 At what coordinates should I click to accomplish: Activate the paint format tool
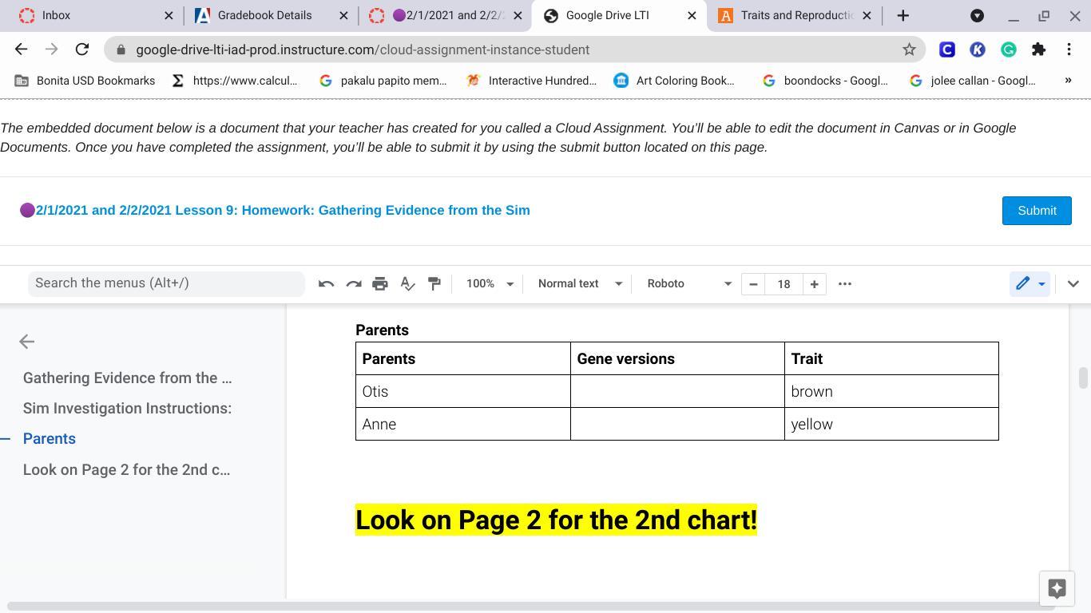point(434,283)
